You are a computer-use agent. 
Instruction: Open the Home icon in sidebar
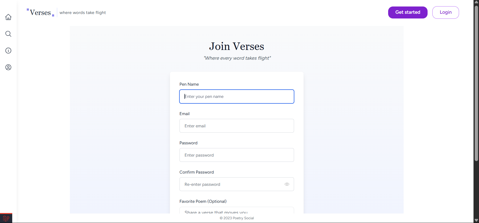coord(8,17)
